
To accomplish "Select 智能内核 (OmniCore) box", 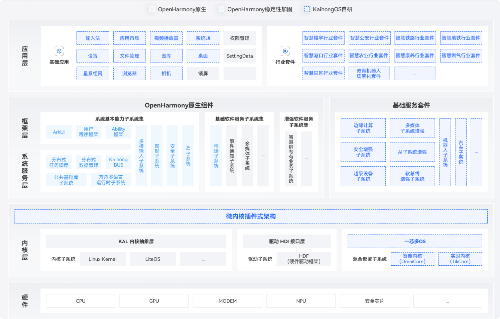I will pos(413,259).
